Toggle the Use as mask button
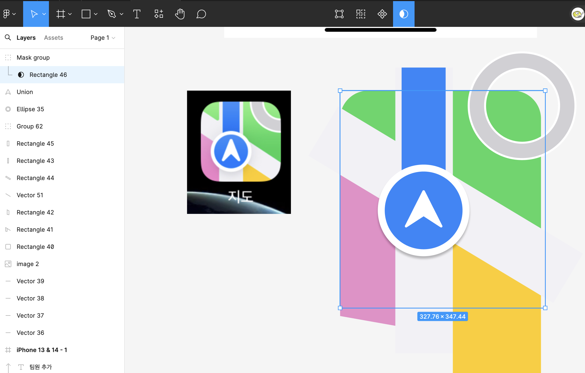 click(404, 14)
